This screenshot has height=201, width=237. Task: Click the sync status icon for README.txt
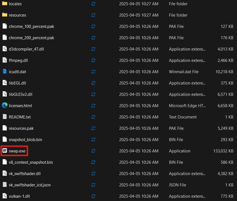93,117
